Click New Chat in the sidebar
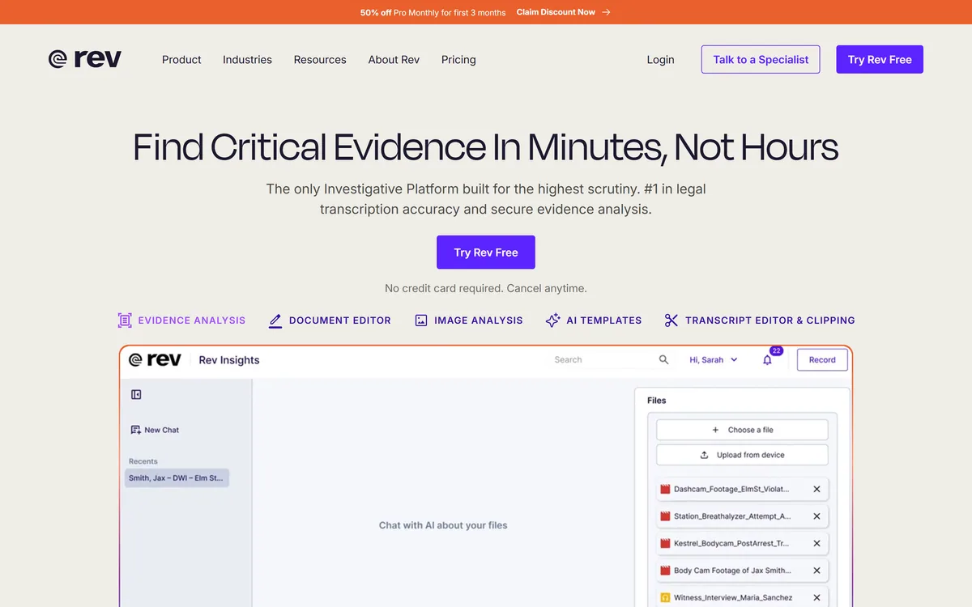Screen dimensions: 972x607 [155, 430]
